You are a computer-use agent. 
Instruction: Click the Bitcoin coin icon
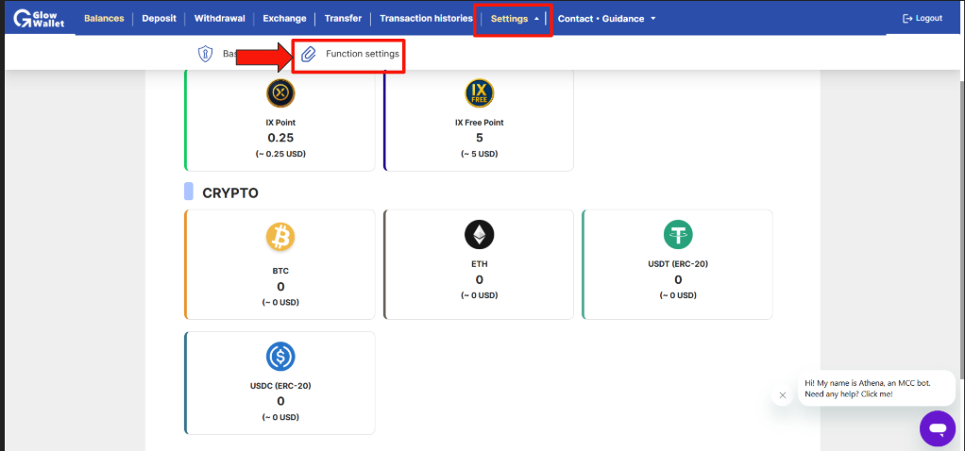280,236
